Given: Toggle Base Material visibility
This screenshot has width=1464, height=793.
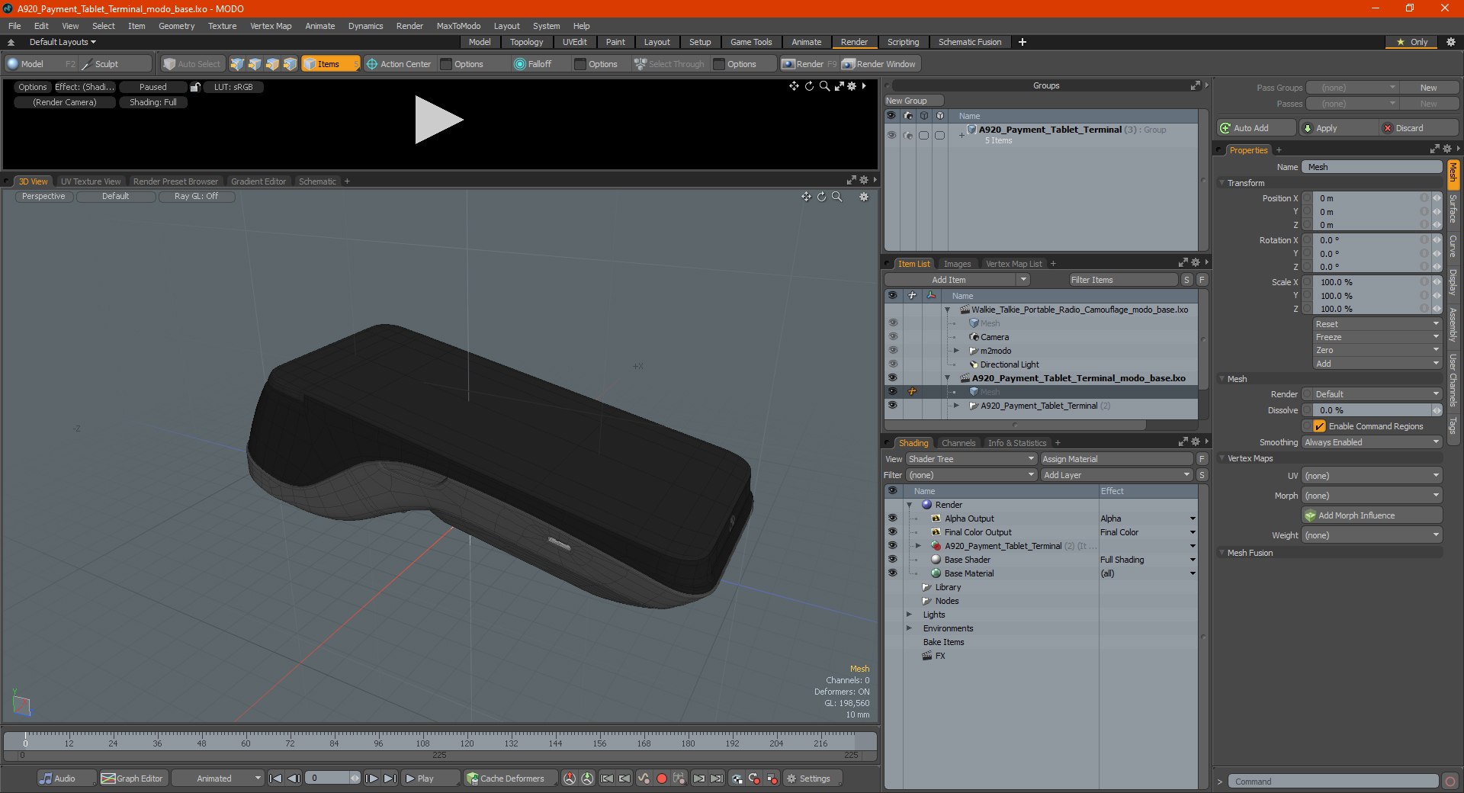Looking at the screenshot, I should [892, 573].
